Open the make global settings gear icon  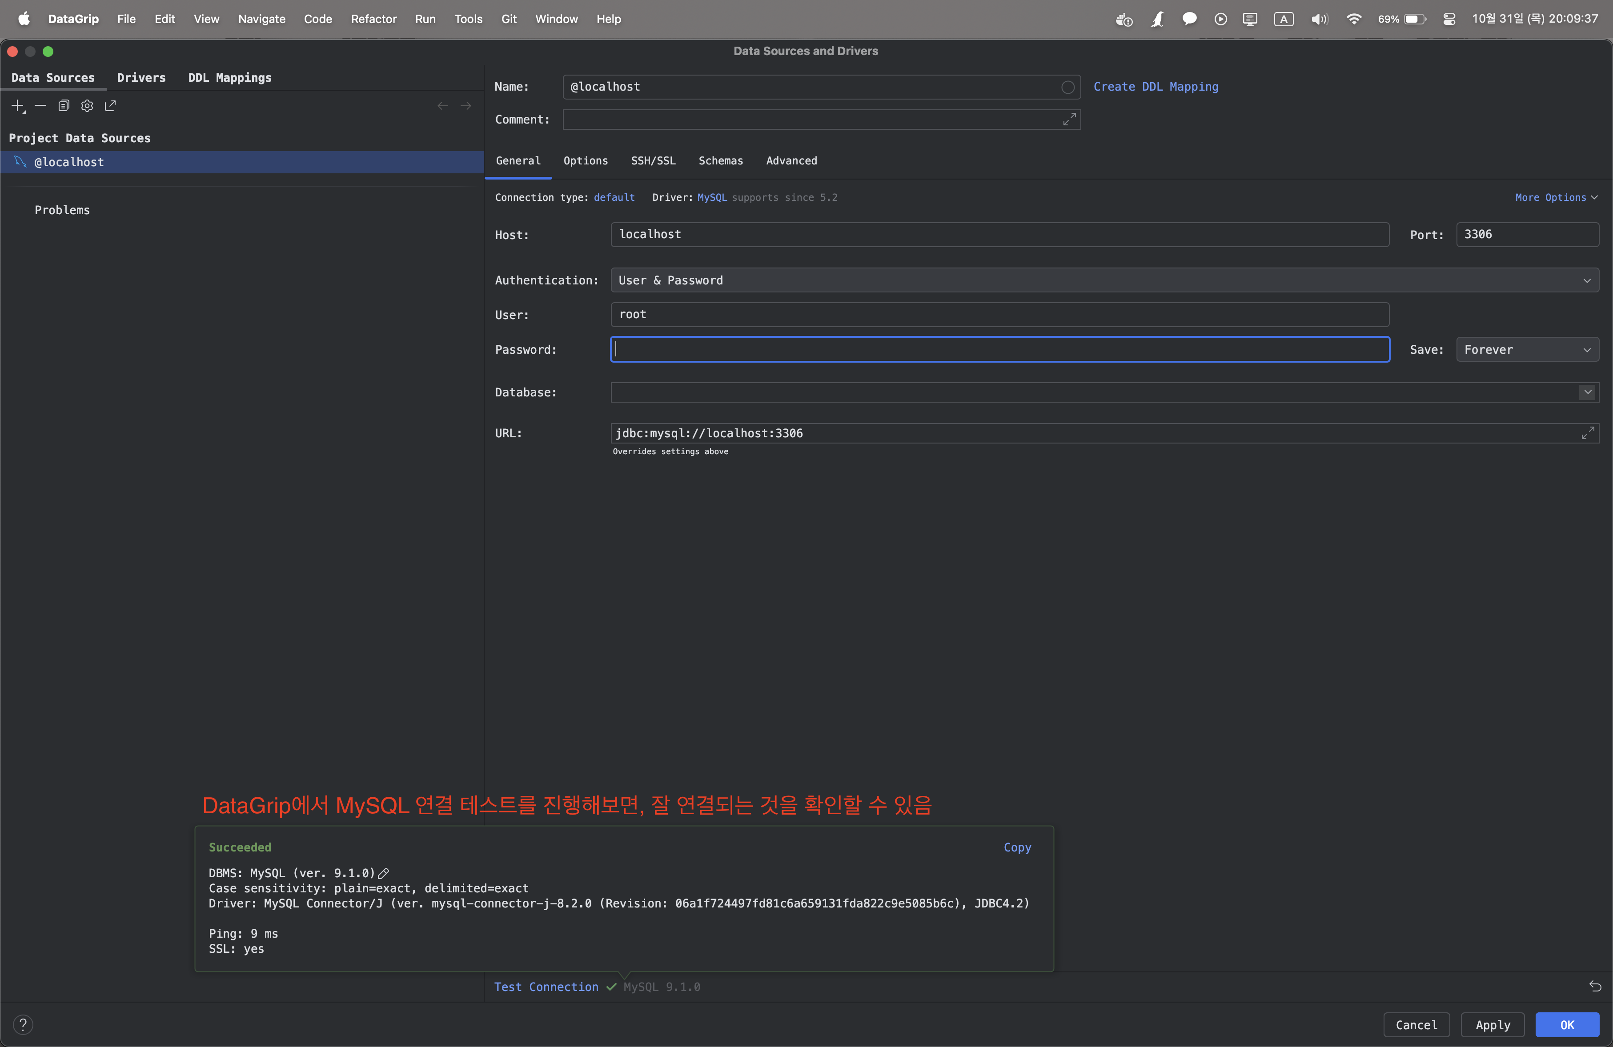87,106
